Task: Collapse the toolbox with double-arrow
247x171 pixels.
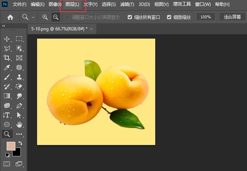Action: pyautogui.click(x=3, y=26)
